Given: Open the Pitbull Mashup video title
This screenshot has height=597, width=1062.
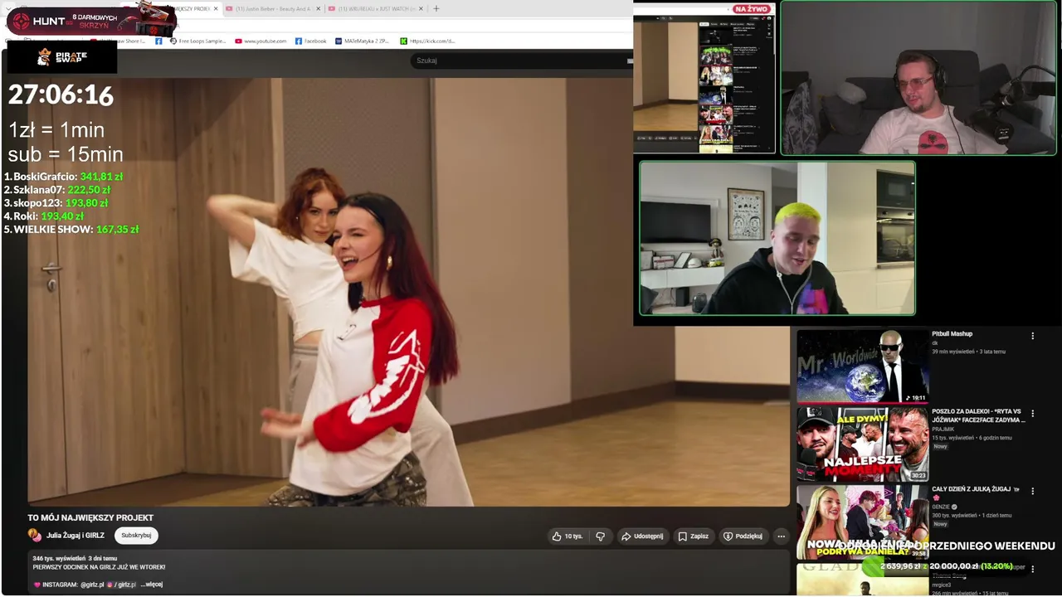Looking at the screenshot, I should tap(952, 334).
